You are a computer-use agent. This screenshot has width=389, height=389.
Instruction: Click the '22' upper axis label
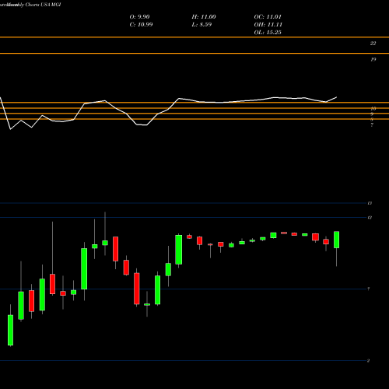[x=373, y=44]
